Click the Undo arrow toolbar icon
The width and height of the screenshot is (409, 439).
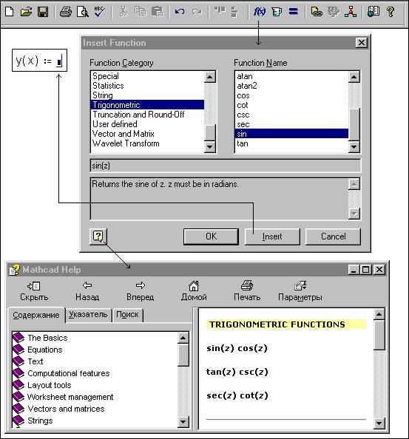click(180, 12)
